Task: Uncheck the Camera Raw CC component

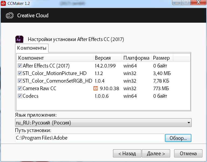Action: [x=20, y=88]
